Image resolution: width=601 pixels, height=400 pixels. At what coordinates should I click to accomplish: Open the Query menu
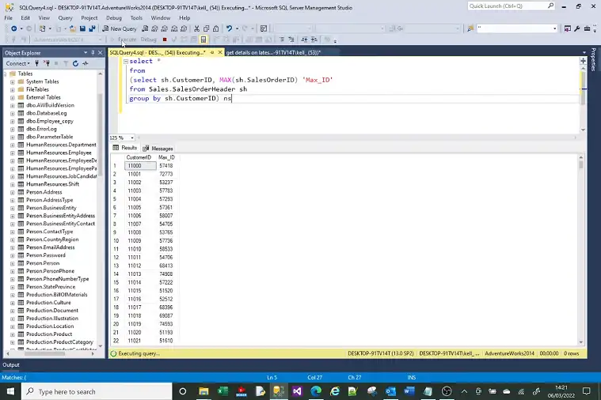[x=65, y=18]
